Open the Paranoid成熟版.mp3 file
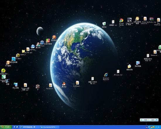The width and height of the screenshot is (161, 129). click(25, 85)
